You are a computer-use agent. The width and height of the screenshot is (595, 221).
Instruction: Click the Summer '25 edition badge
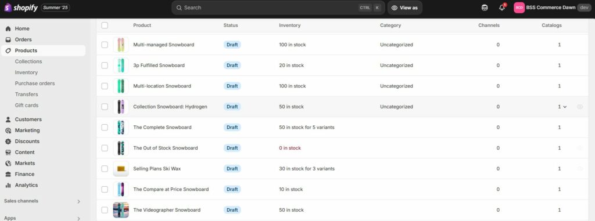click(55, 8)
